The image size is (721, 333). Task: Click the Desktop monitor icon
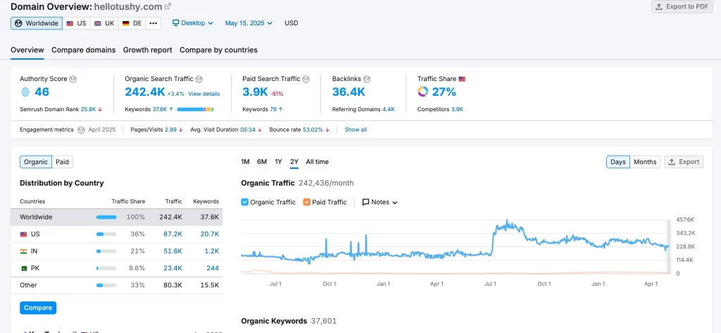point(175,23)
